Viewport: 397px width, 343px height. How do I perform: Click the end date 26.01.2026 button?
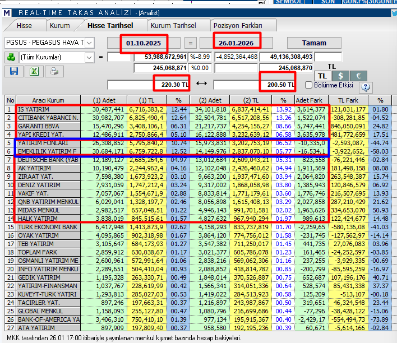(236, 43)
